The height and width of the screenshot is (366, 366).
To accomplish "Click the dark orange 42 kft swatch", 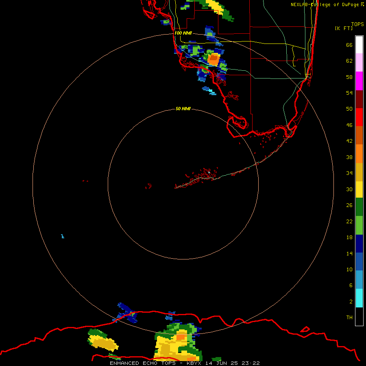I will click(x=359, y=135).
